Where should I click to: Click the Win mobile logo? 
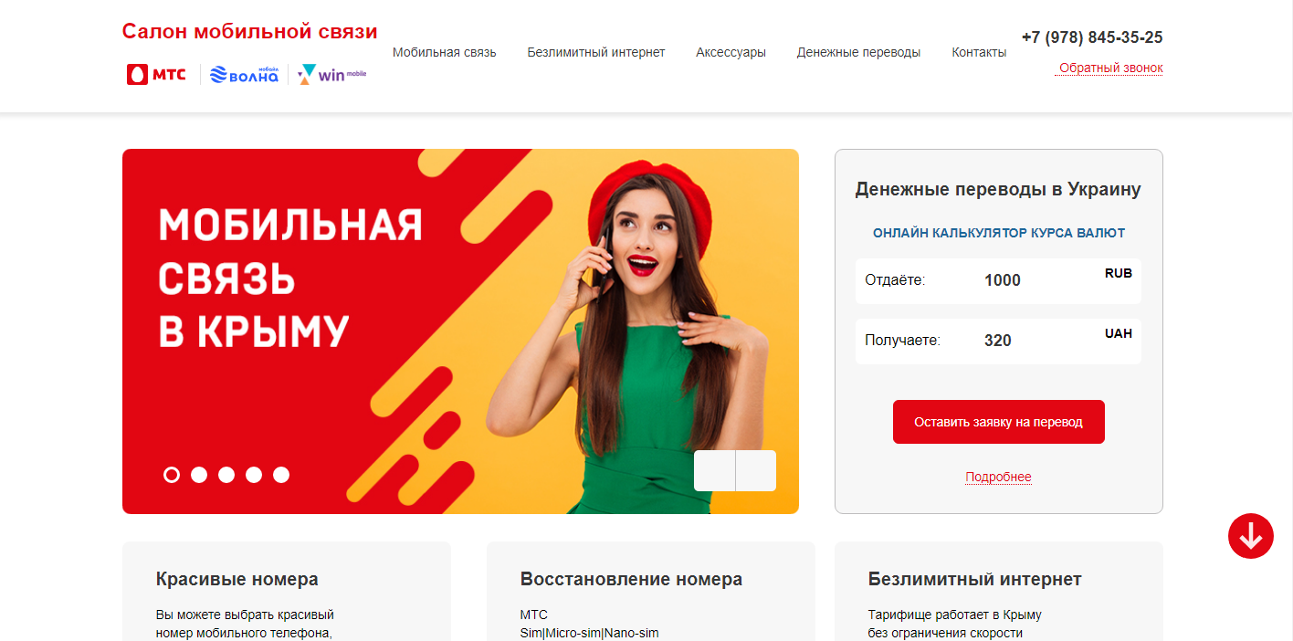point(332,75)
